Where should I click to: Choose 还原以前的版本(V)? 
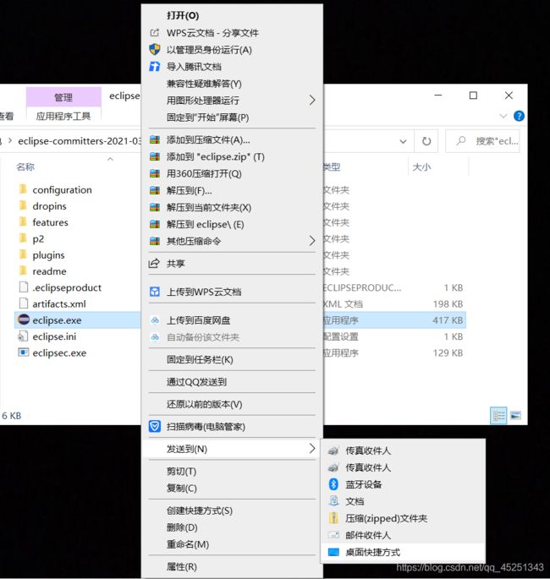pyautogui.click(x=232, y=404)
